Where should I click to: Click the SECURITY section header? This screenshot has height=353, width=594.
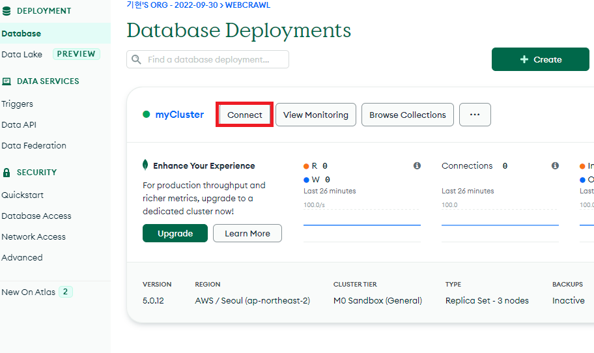[x=36, y=173]
